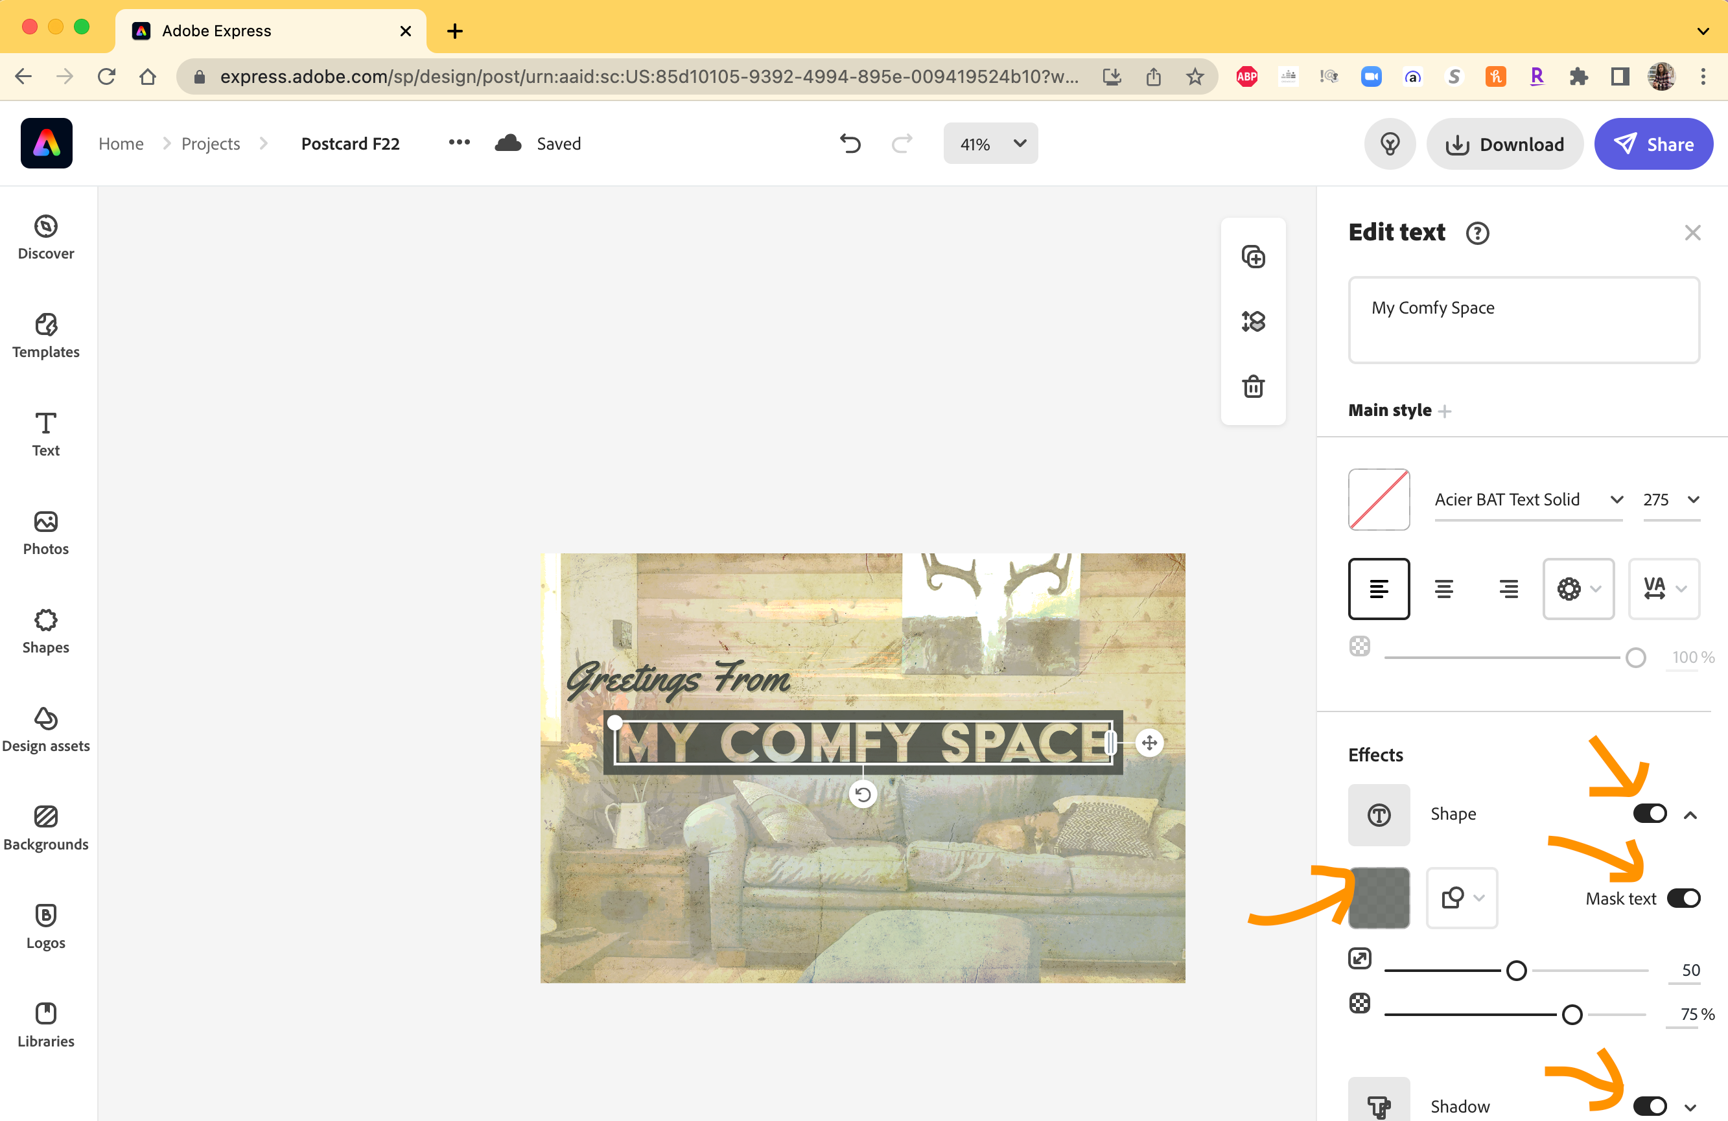Click the Share button
The image size is (1728, 1121).
click(1653, 144)
